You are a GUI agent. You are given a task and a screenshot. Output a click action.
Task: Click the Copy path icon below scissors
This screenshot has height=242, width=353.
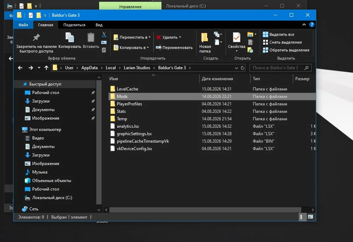[x=104, y=42]
